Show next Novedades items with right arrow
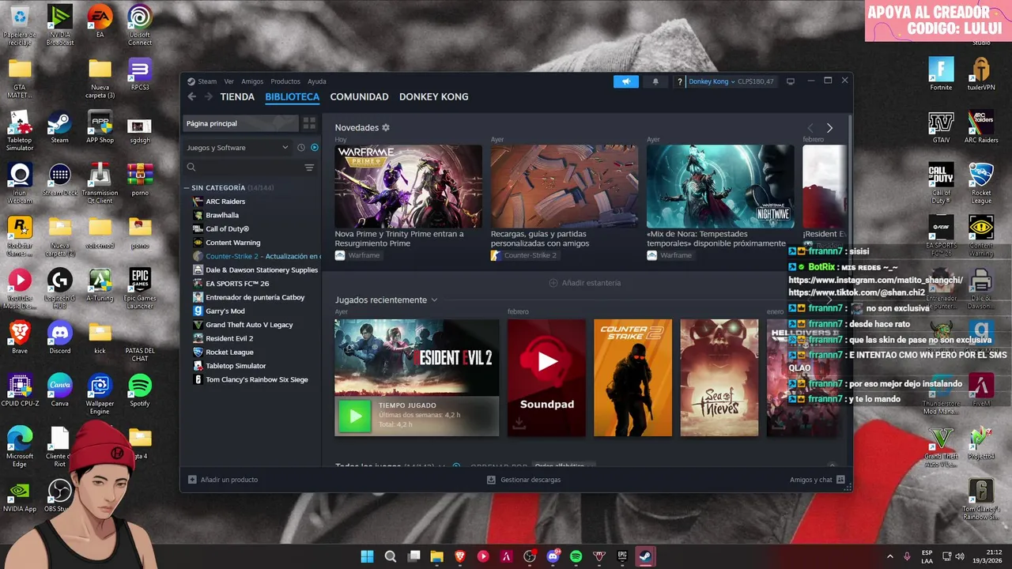1012x569 pixels. tap(829, 128)
